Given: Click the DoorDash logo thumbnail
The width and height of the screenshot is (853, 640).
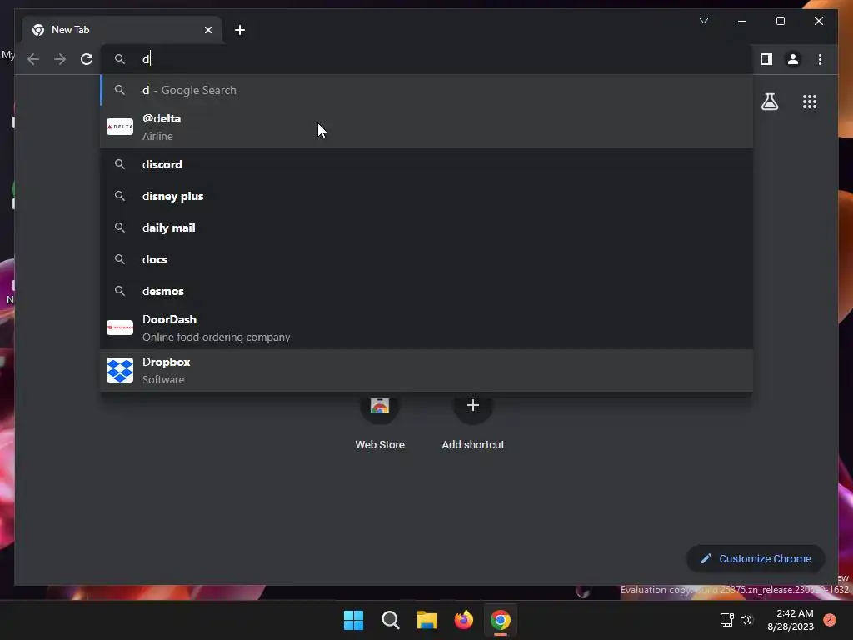Looking at the screenshot, I should point(120,327).
